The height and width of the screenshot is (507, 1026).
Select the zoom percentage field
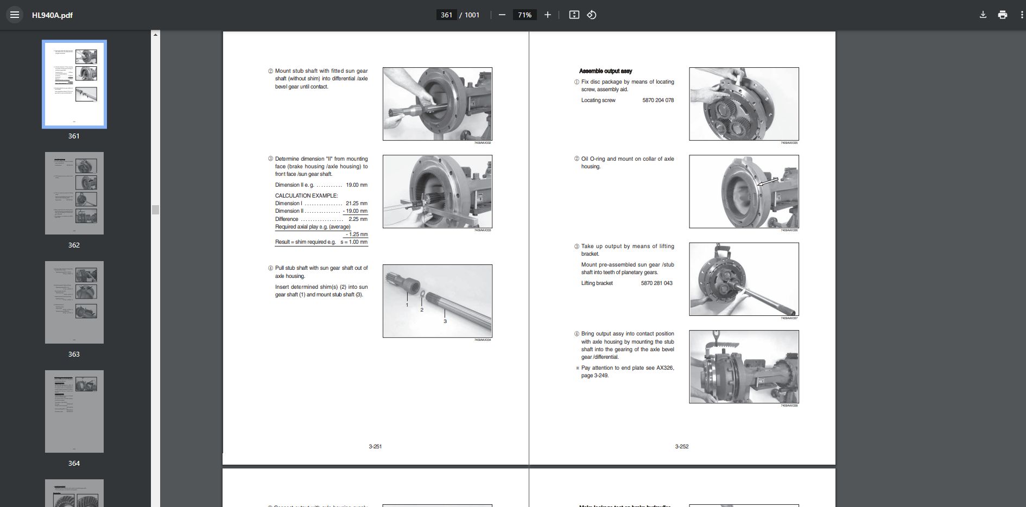[524, 15]
